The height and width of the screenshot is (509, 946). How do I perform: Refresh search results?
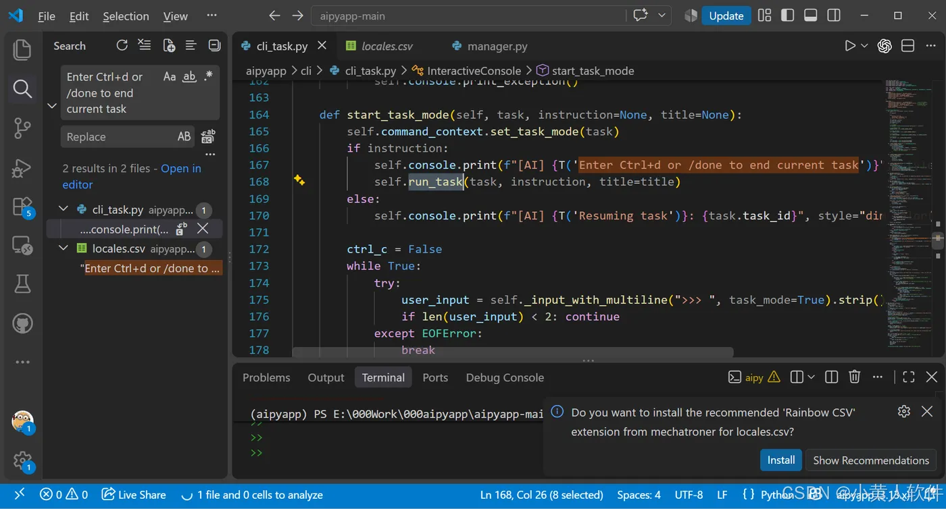122,45
